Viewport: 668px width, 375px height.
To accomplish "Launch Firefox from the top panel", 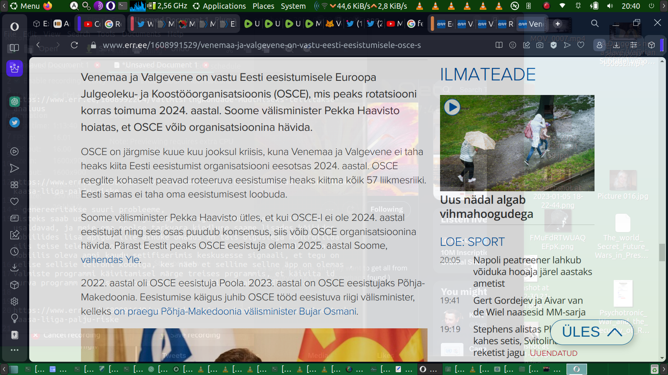I will coord(48,6).
